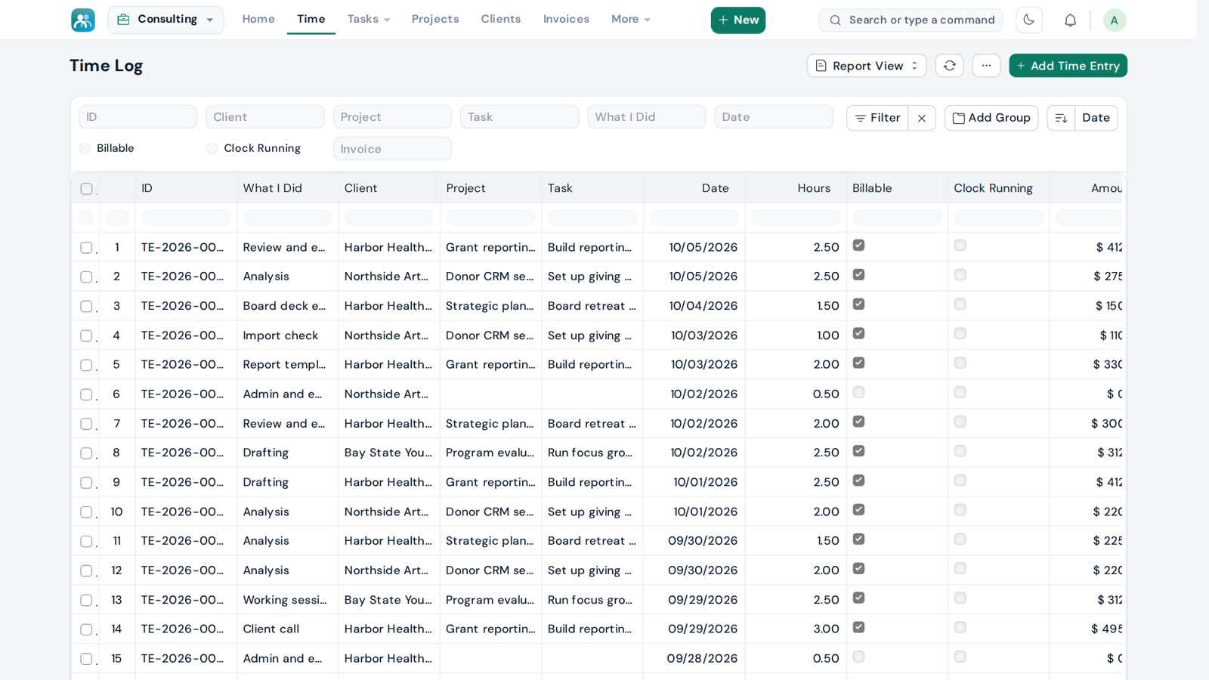The width and height of the screenshot is (1209, 680).
Task: Focus the search or command bar
Action: 911,20
